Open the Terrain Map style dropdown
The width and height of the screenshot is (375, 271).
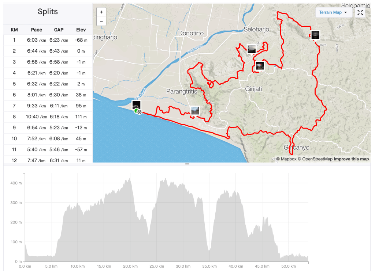pyautogui.click(x=333, y=12)
